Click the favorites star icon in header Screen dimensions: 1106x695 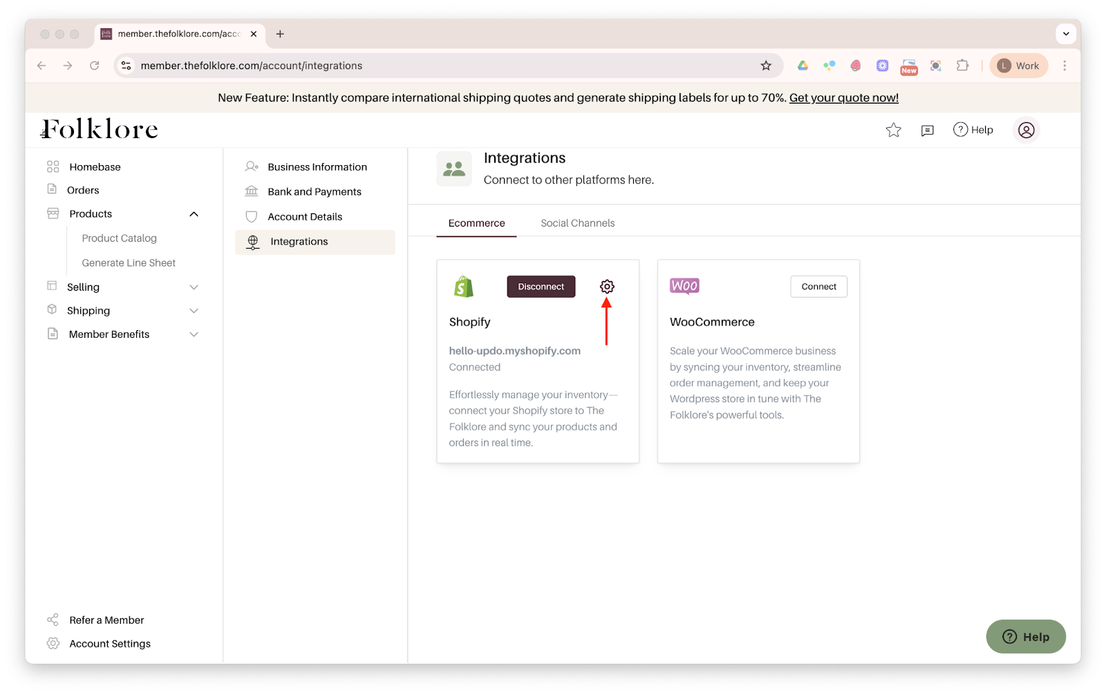coord(893,130)
